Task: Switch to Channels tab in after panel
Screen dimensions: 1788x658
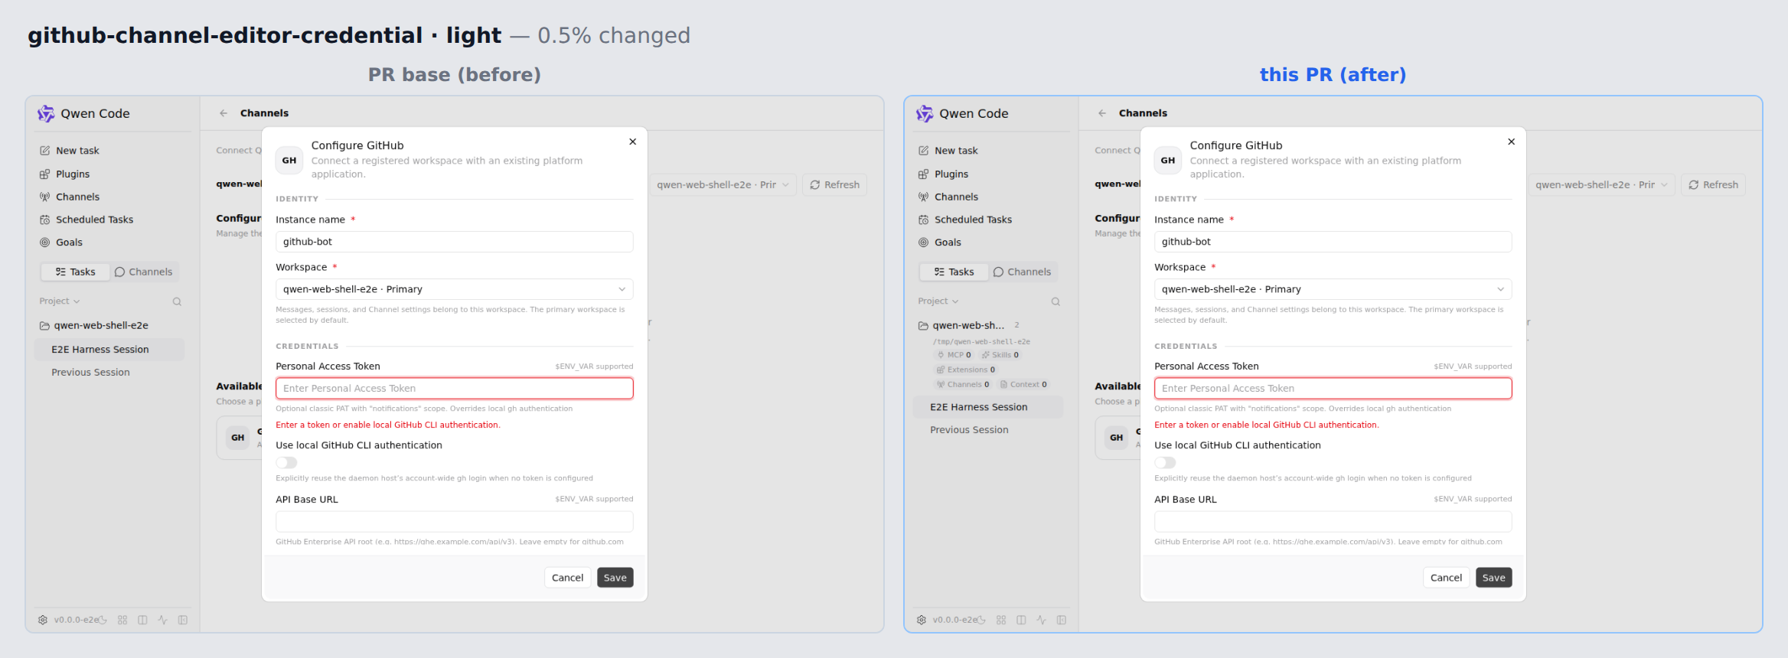Action: coord(1023,272)
